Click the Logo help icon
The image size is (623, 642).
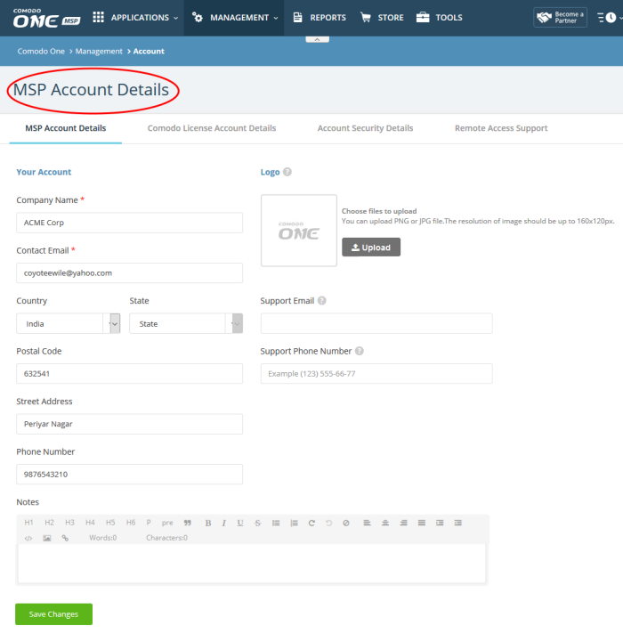point(287,172)
